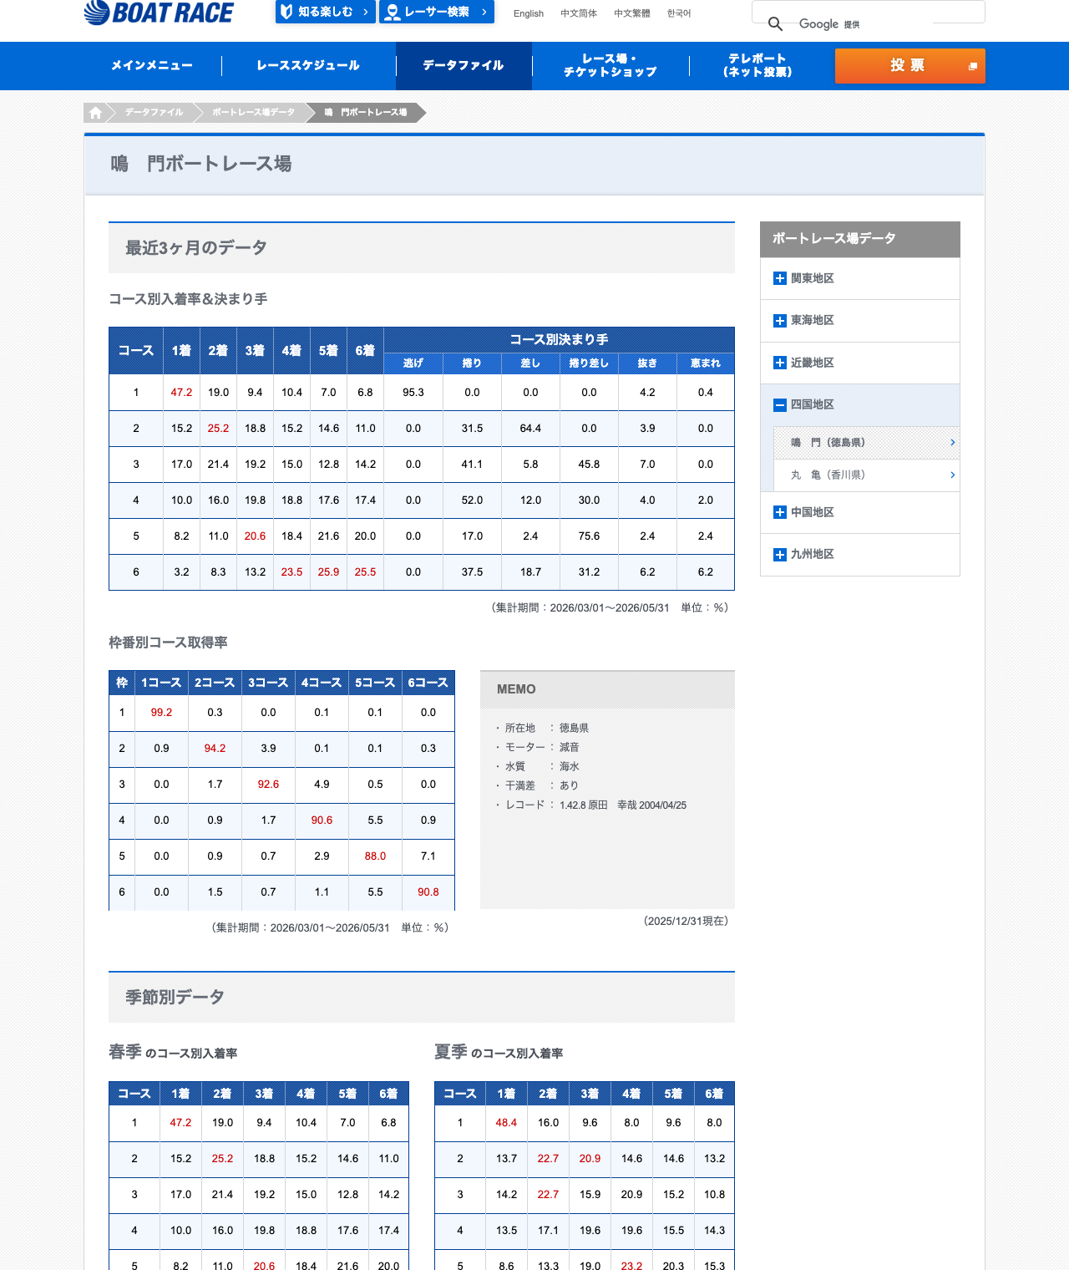Image resolution: width=1069 pixels, height=1270 pixels.
Task: Switch language to 中文繁體
Action: pyautogui.click(x=632, y=13)
